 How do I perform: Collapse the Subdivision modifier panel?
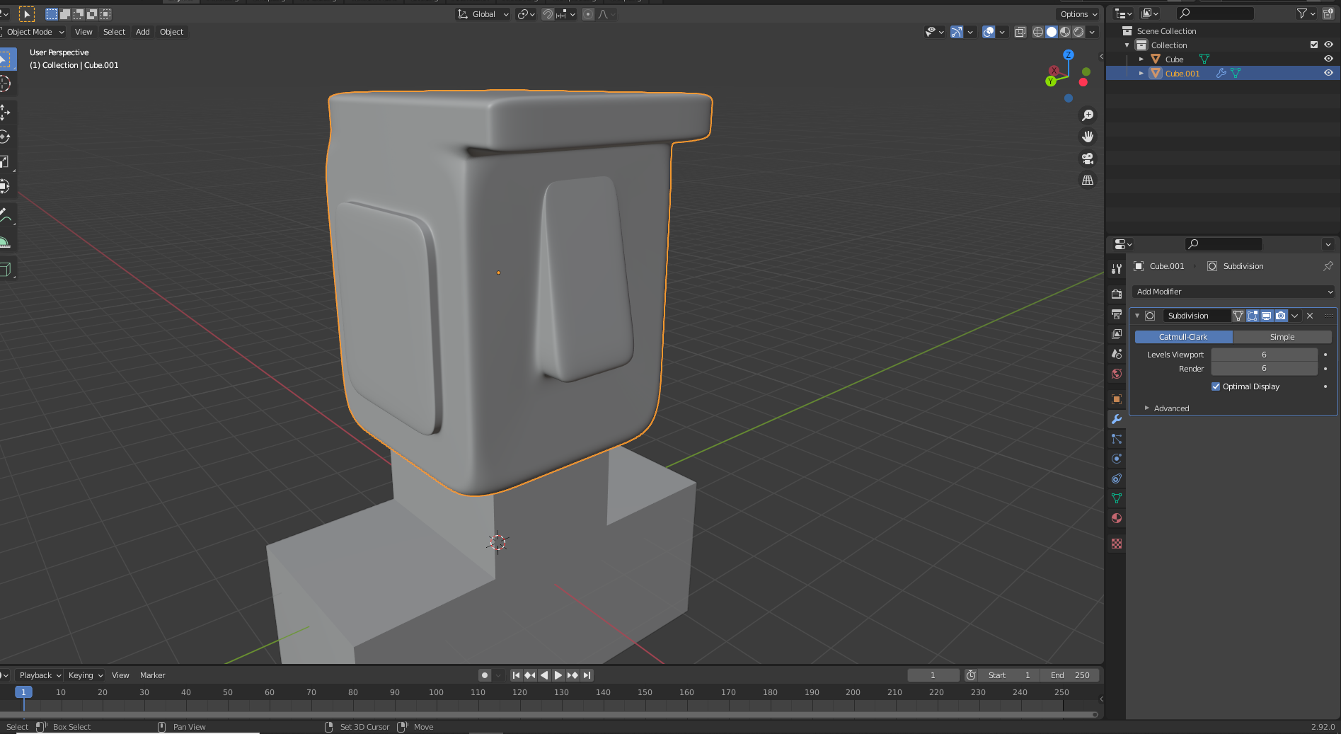[1137, 316]
